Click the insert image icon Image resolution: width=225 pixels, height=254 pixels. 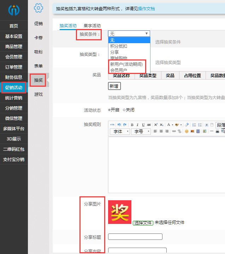tap(192, 131)
